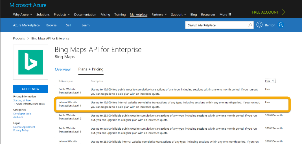This screenshot has height=144, width=302.
Task: Expand the Why Azure dropdown
Action: (x=23, y=15)
